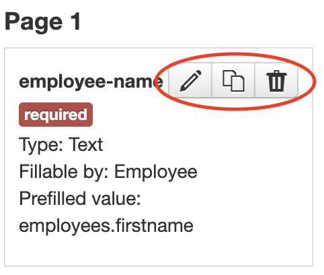Click the word Employee in Fillable by
Screen dimensions: 324x275
pyautogui.click(x=156, y=173)
